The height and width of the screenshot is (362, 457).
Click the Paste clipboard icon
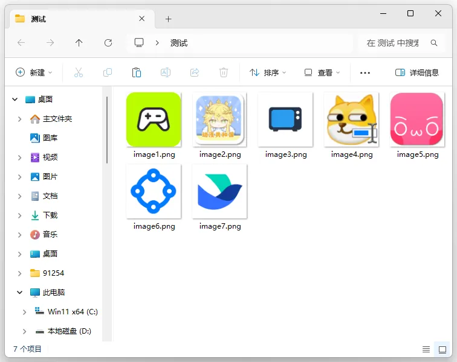point(137,72)
